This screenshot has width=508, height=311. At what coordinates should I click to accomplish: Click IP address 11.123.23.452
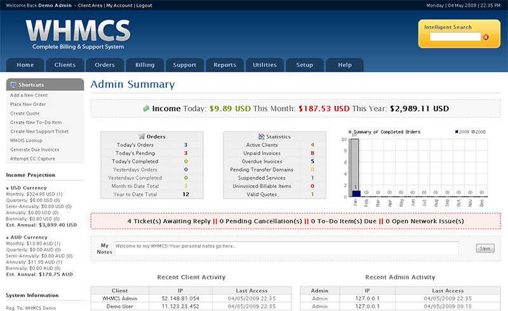tap(180, 306)
